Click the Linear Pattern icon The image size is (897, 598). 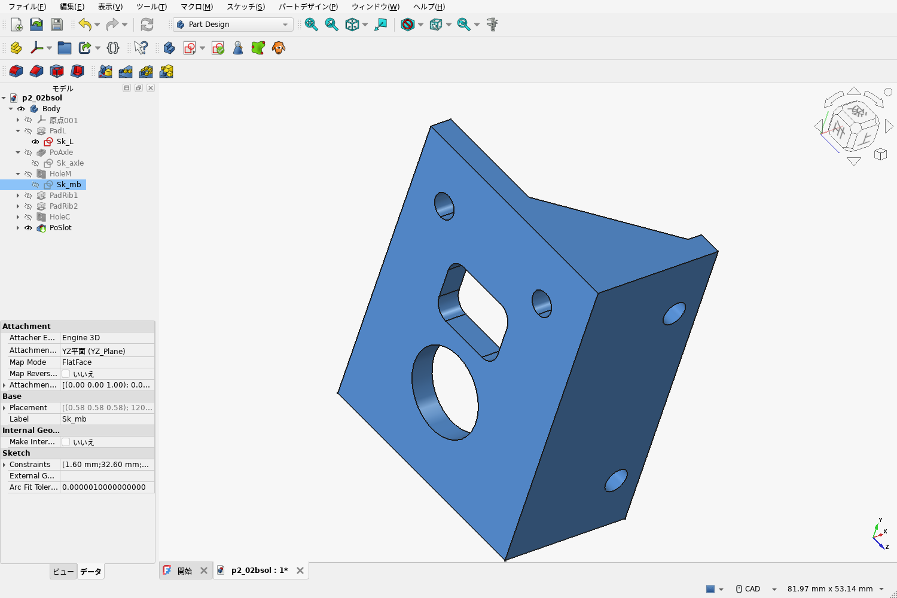click(x=126, y=72)
